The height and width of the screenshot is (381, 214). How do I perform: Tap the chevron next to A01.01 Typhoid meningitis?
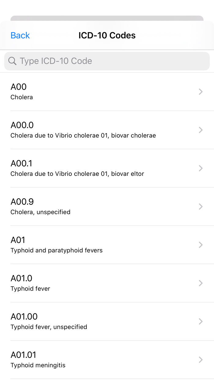(201, 360)
